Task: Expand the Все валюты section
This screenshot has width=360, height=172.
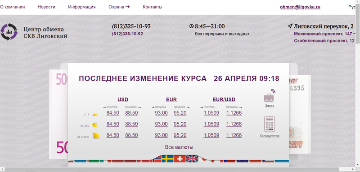Action: tap(179, 147)
